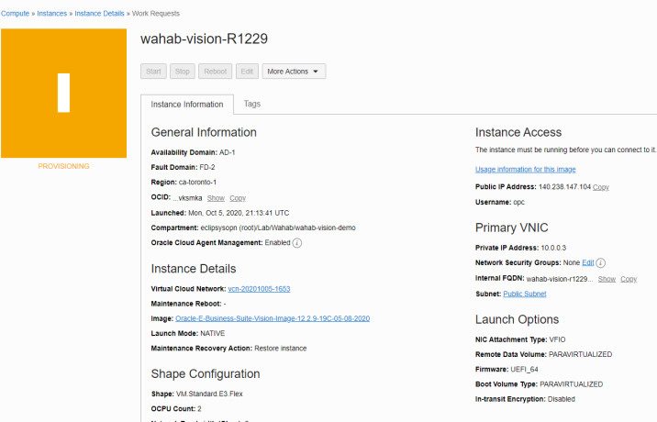Click the Reboot button

click(215, 72)
